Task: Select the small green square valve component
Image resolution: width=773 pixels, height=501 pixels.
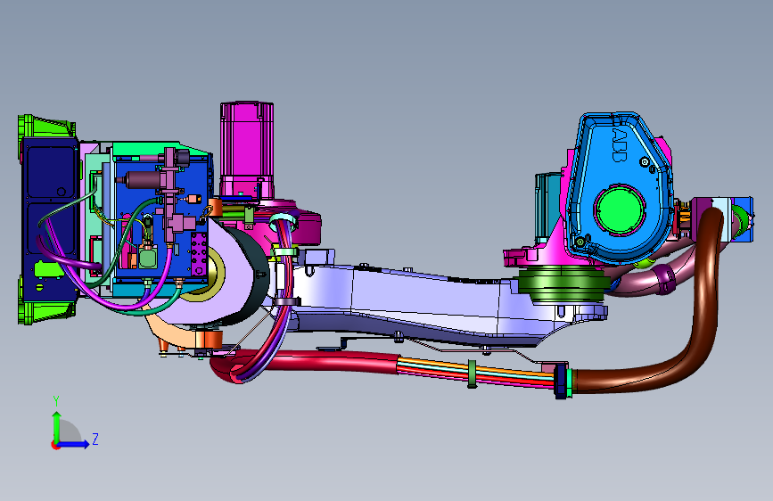Action: click(147, 258)
